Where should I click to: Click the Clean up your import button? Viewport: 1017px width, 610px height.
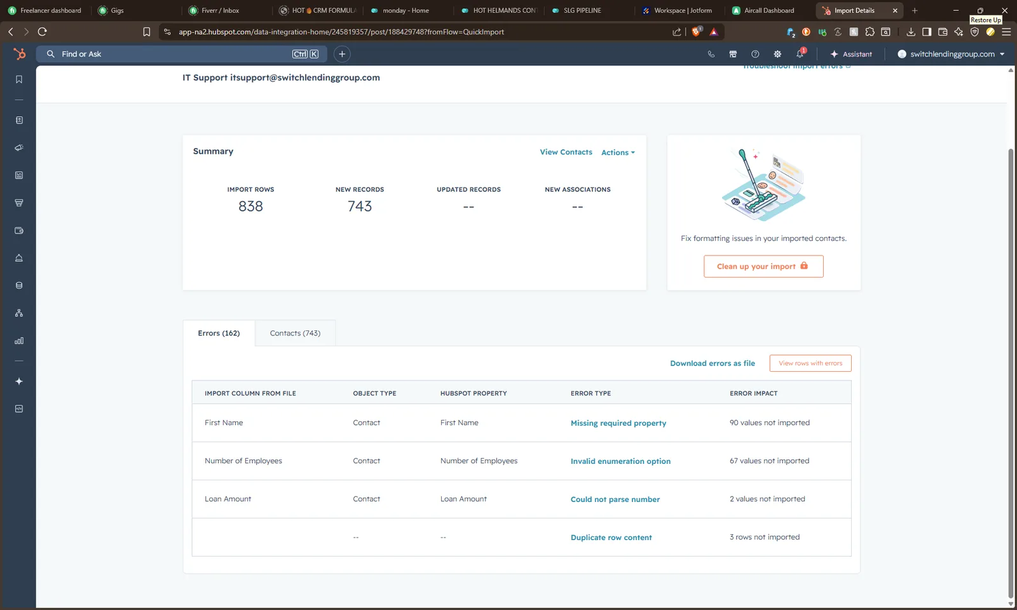coord(763,266)
